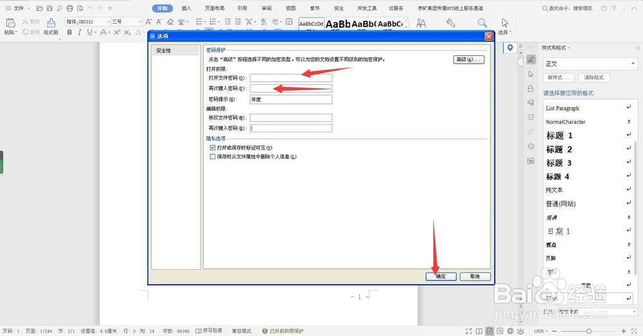Click the Find magnifier icon in ribbon

tap(482, 23)
